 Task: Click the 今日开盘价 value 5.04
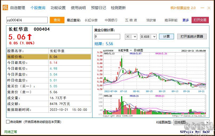click(x=54, y=75)
